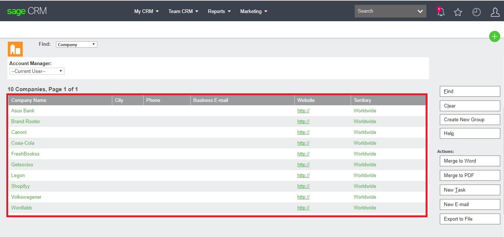
Task: Click Worldwide territory in Canoni row
Action: tap(365, 132)
